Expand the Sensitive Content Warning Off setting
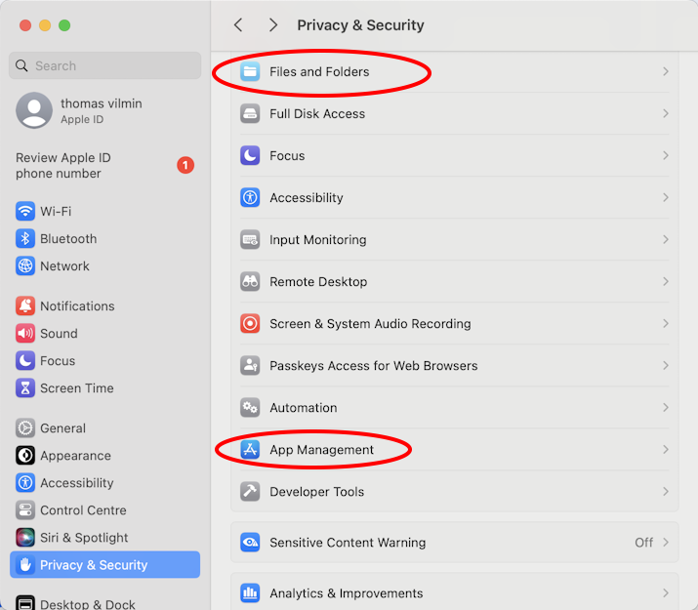This screenshot has height=610, width=698. [x=665, y=543]
